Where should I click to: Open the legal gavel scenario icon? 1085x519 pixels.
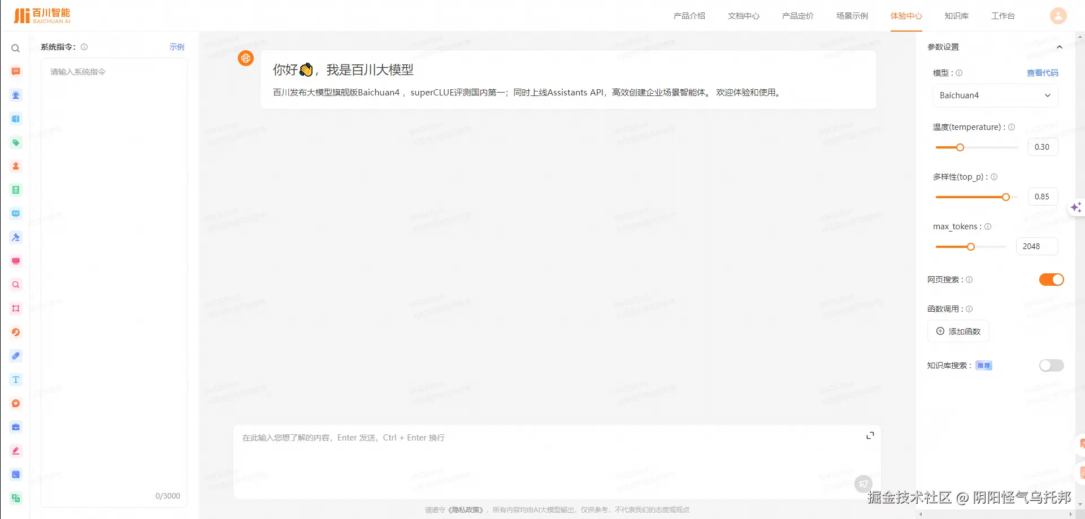(16, 237)
